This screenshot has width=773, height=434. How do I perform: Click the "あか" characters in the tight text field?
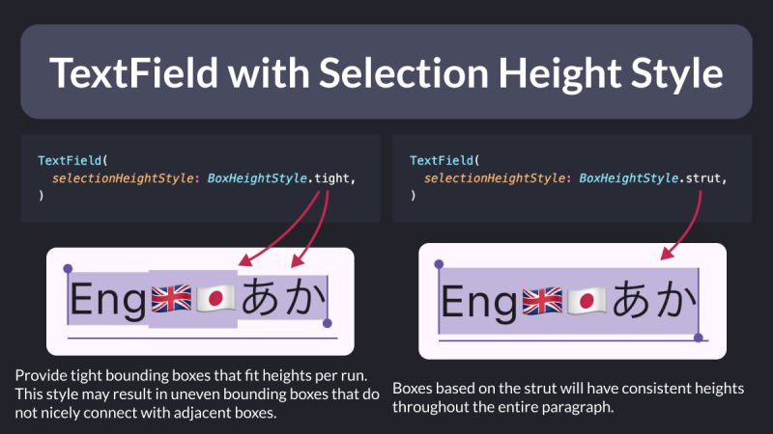click(x=282, y=299)
